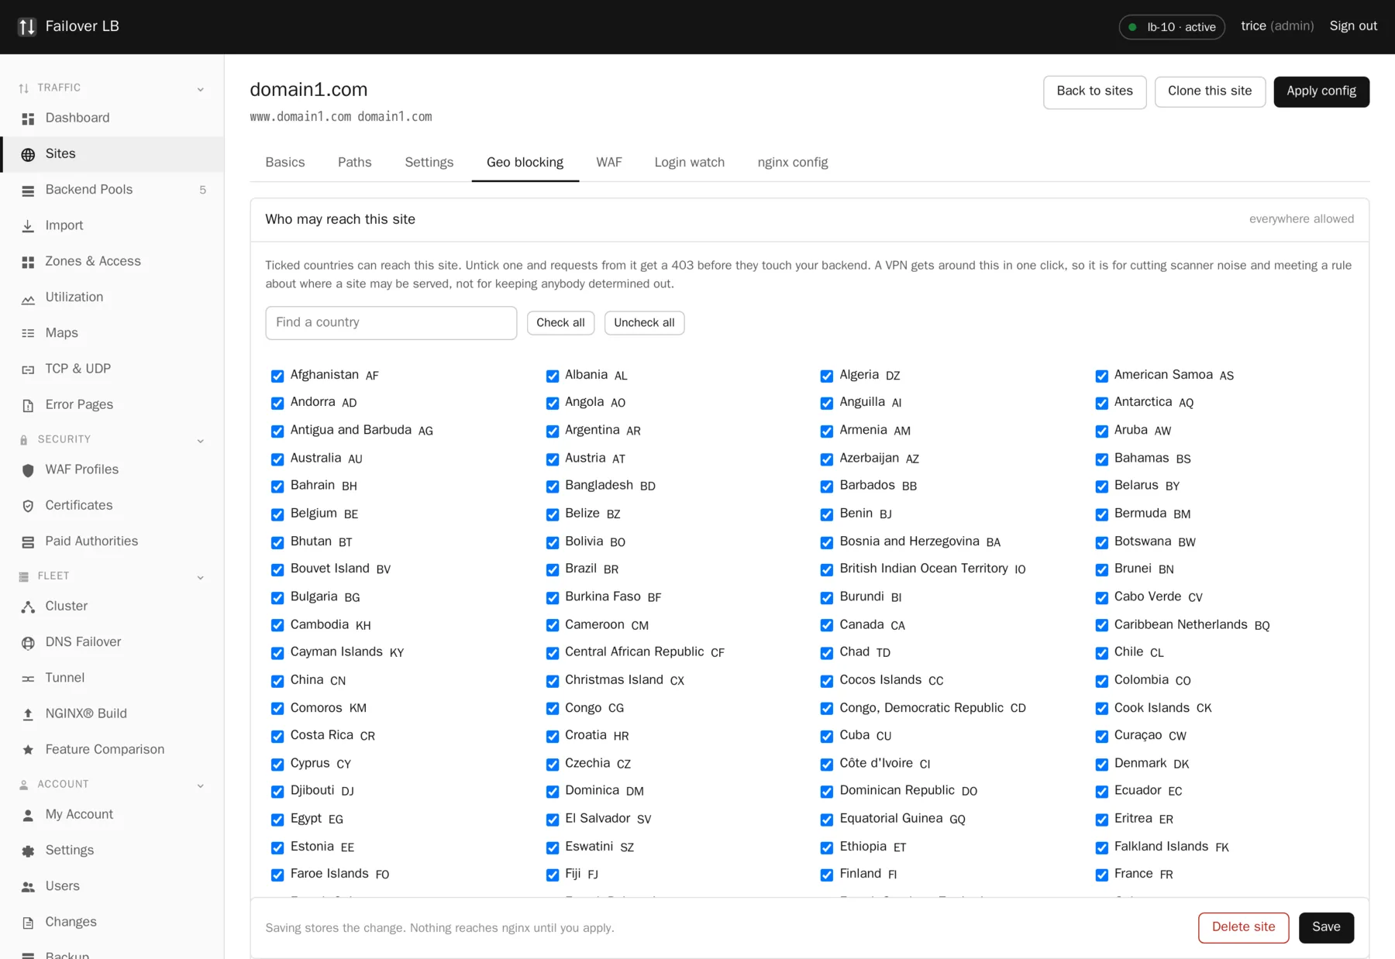
Task: Click Clone this site button
Action: [x=1210, y=92]
